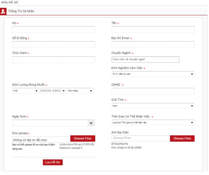Open the Một tháng period dropdown
The image size is (209, 175).
point(80,91)
